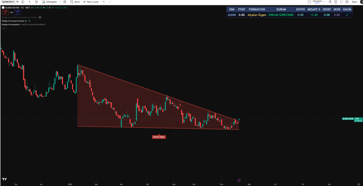Click the DURUM column header
363x186 pixels.
281,9
